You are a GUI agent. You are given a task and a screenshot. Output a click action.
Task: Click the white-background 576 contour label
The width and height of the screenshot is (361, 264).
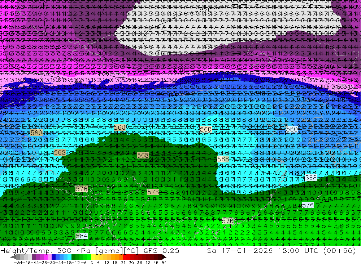point(308,205)
